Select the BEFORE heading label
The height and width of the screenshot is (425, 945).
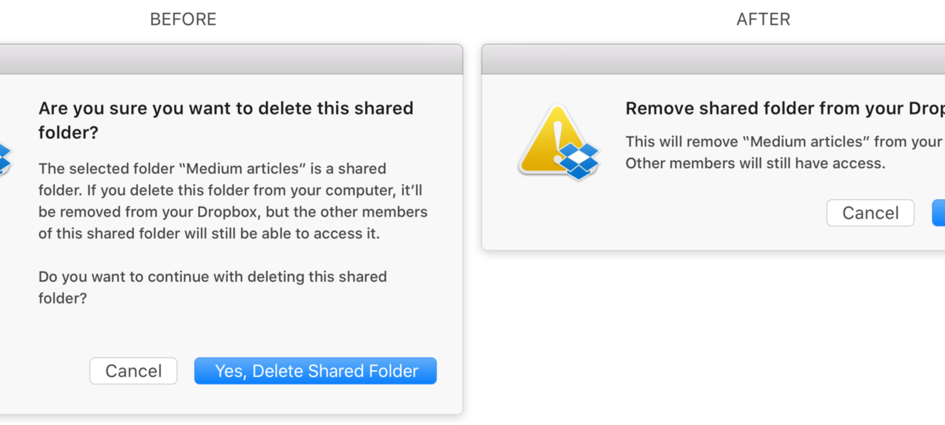(x=183, y=19)
